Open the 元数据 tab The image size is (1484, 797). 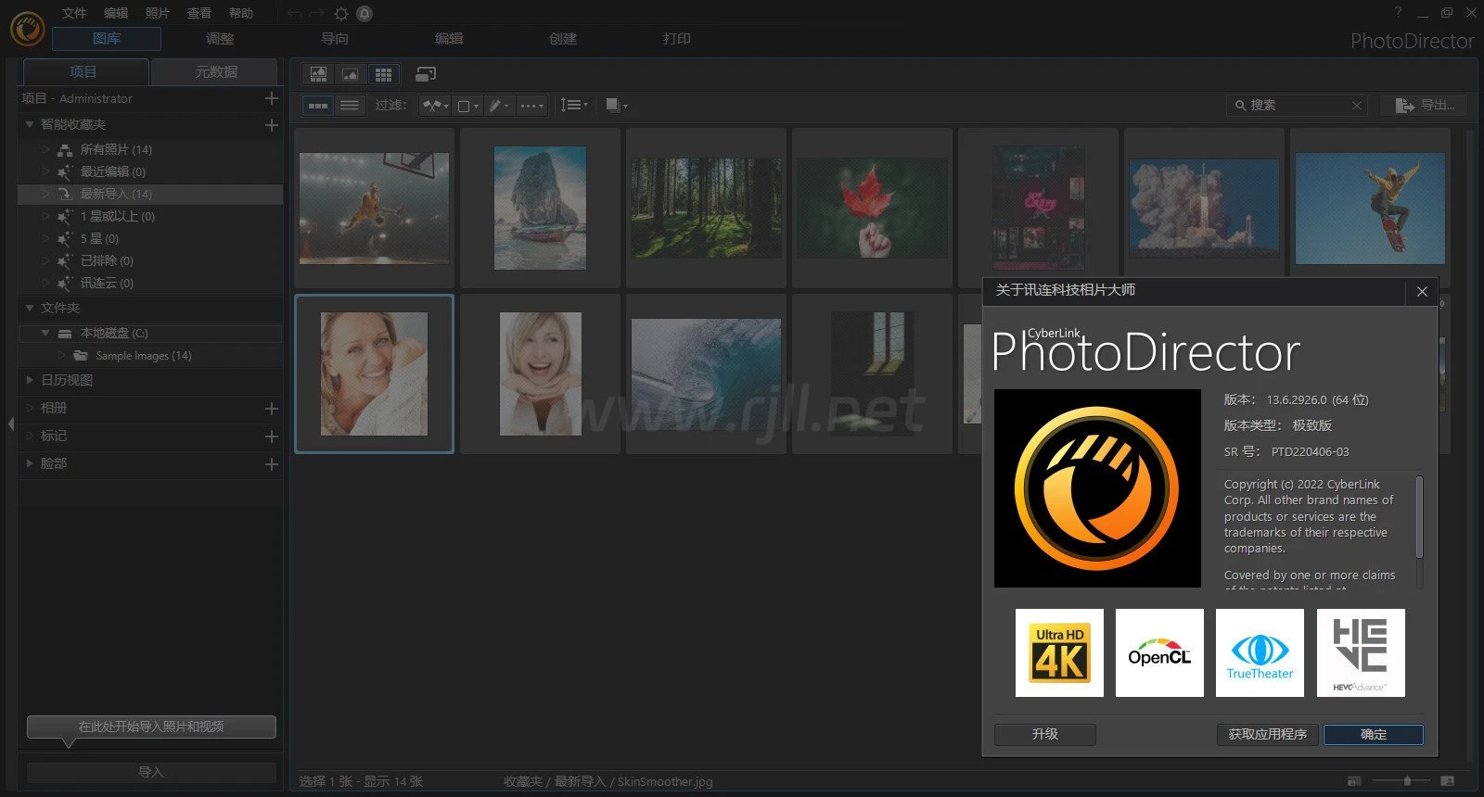215,72
